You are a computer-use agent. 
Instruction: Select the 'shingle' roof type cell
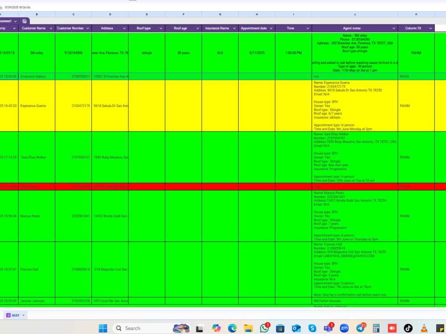tap(147, 53)
